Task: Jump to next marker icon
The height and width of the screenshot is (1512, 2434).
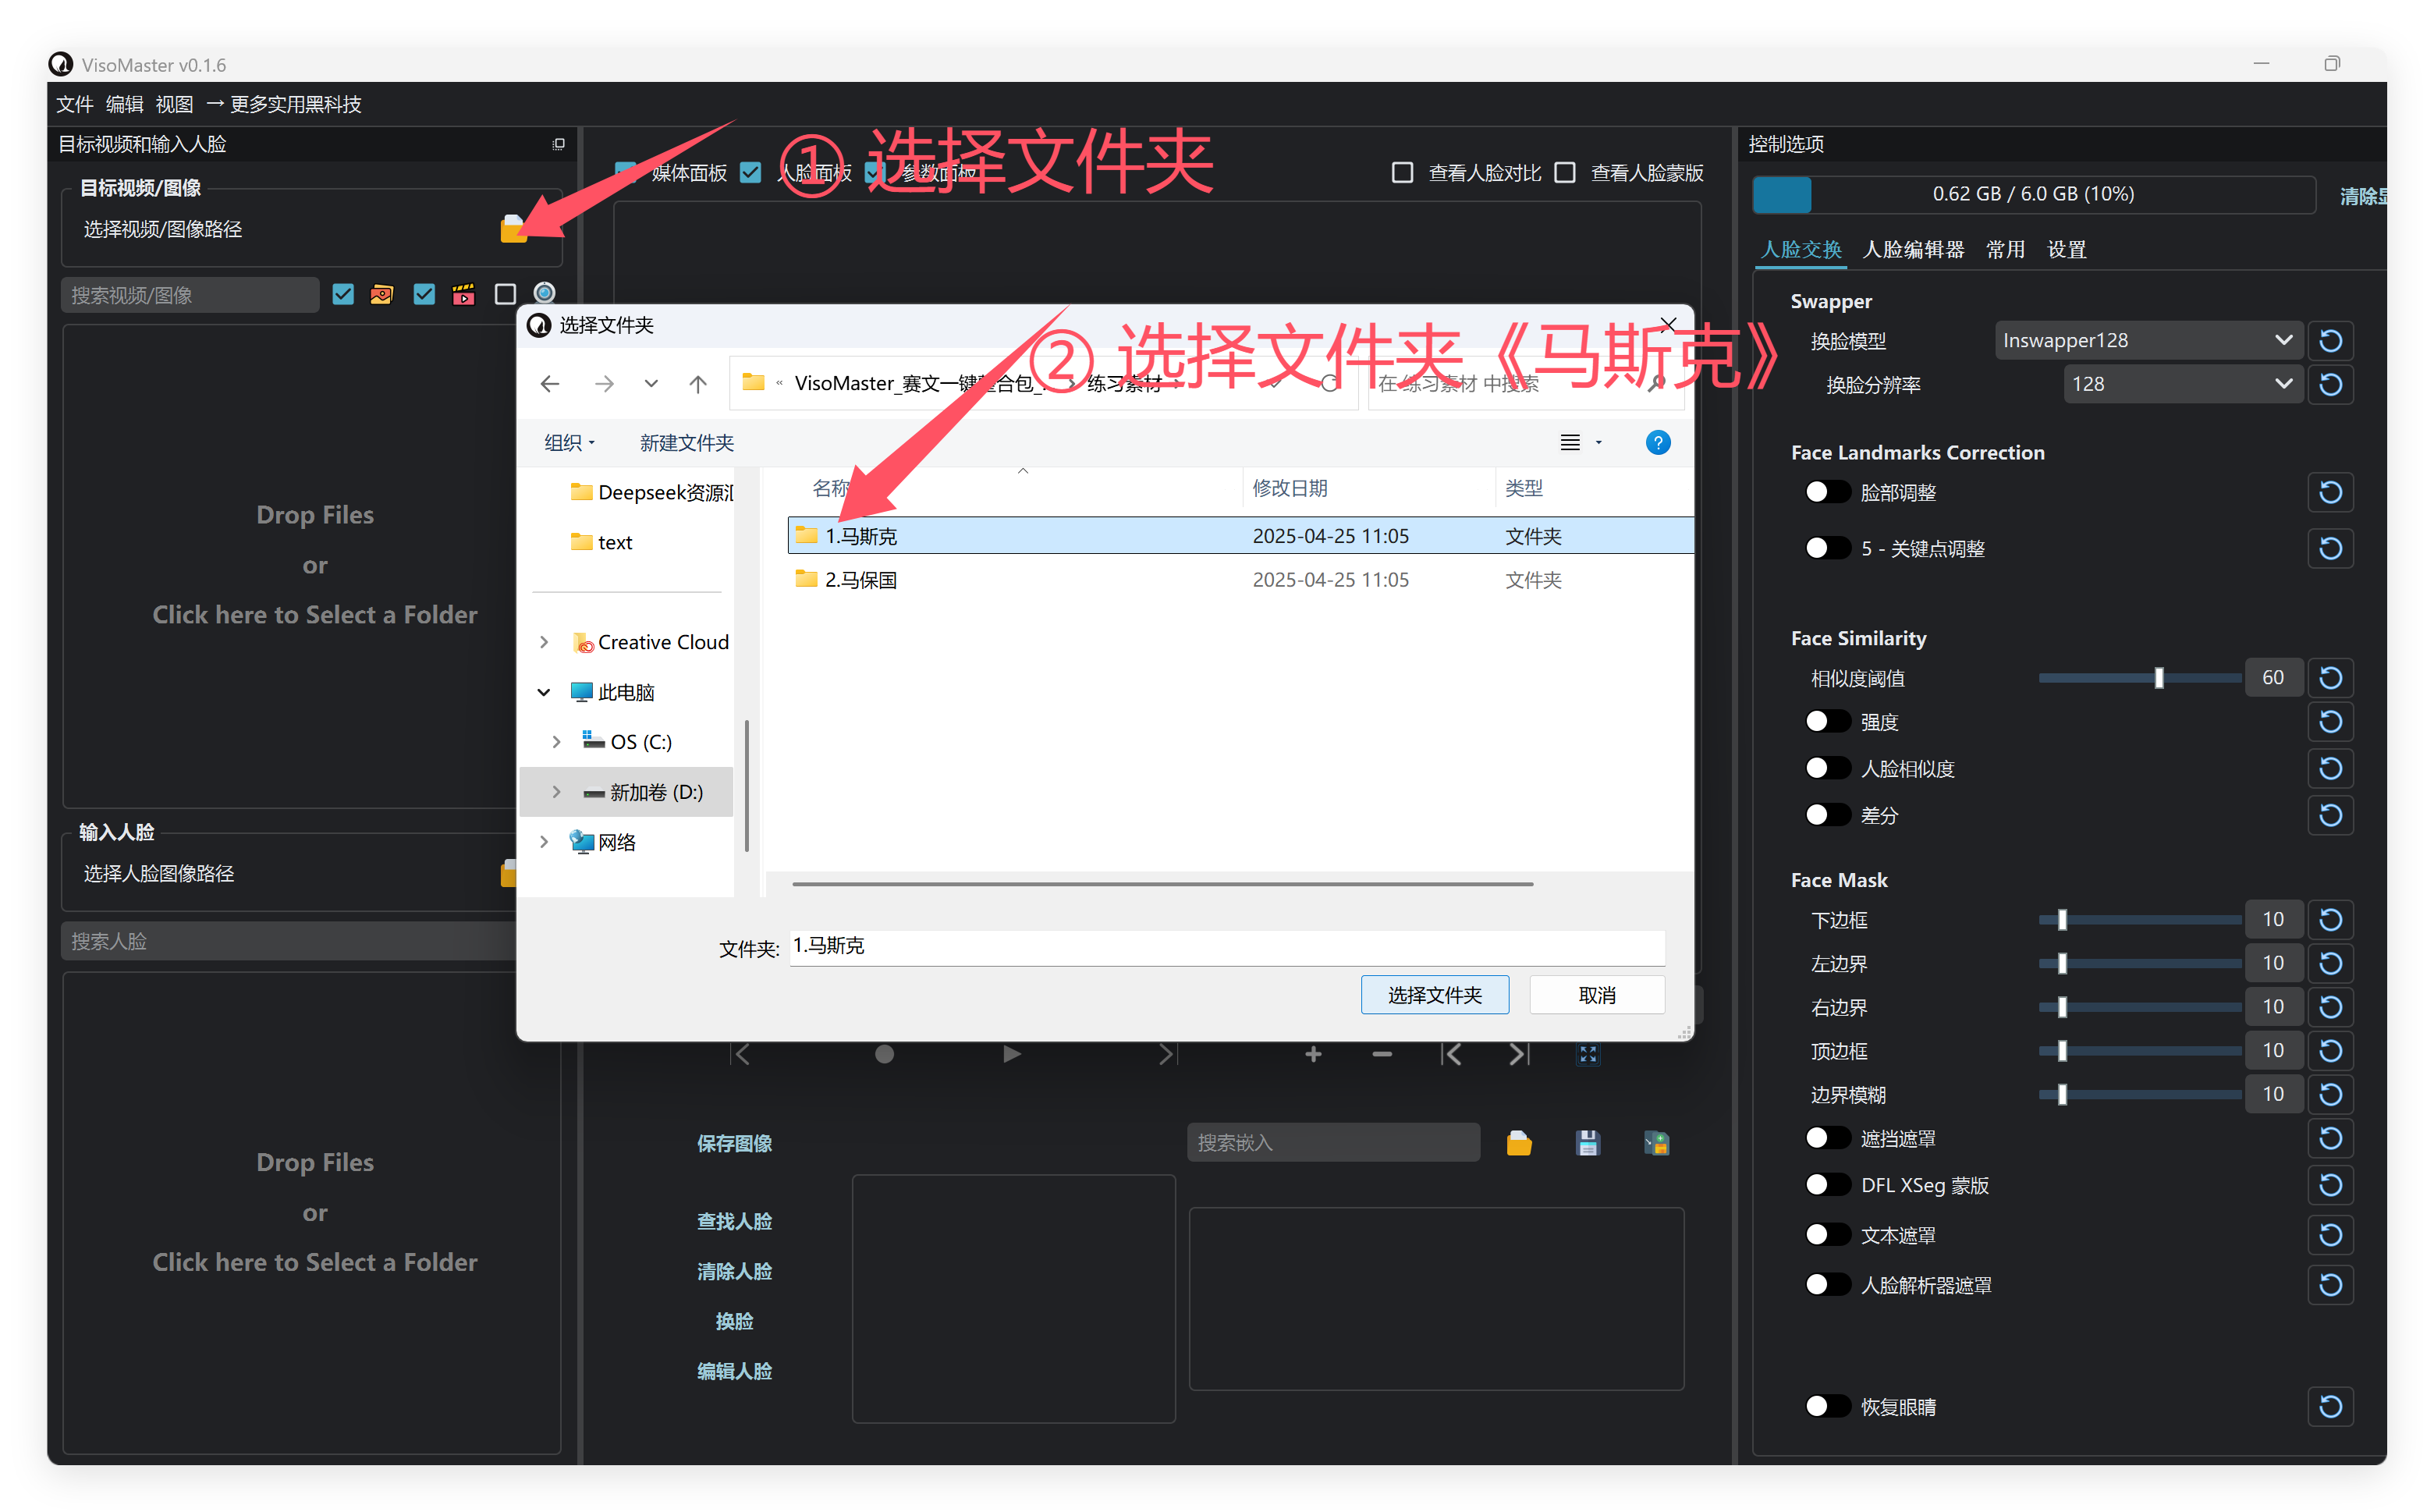Action: (1519, 1053)
